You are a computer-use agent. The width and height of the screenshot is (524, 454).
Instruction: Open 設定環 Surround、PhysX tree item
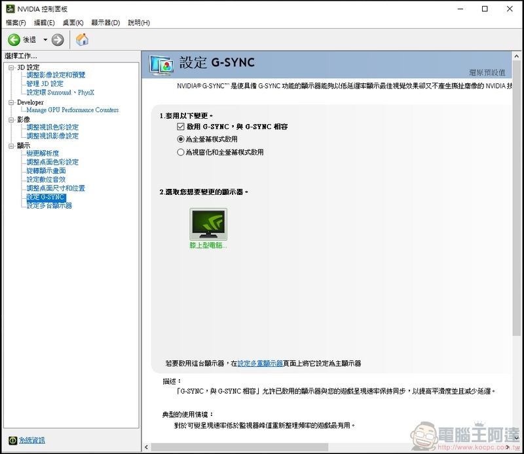(x=60, y=93)
